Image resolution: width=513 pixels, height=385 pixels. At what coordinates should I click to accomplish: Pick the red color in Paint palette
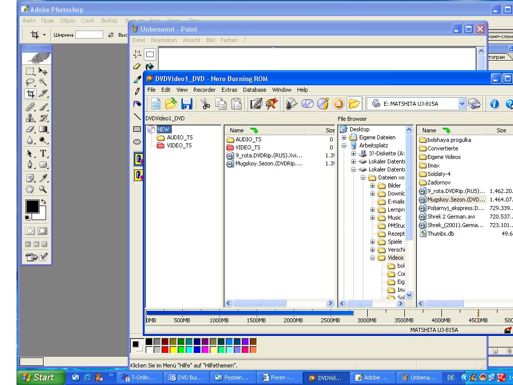point(165,349)
